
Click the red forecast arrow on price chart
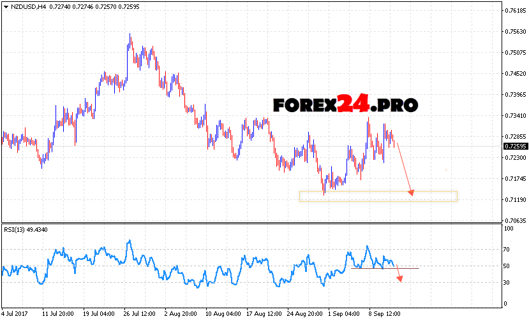pyautogui.click(x=405, y=169)
